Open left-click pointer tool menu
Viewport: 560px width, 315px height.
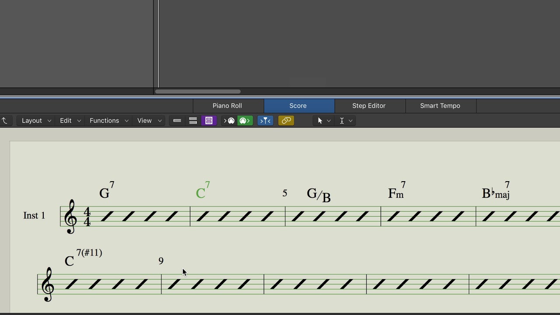pos(323,121)
